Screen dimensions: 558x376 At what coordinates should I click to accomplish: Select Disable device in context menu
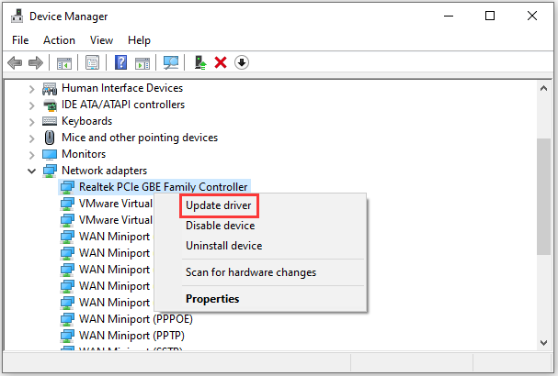tap(220, 226)
